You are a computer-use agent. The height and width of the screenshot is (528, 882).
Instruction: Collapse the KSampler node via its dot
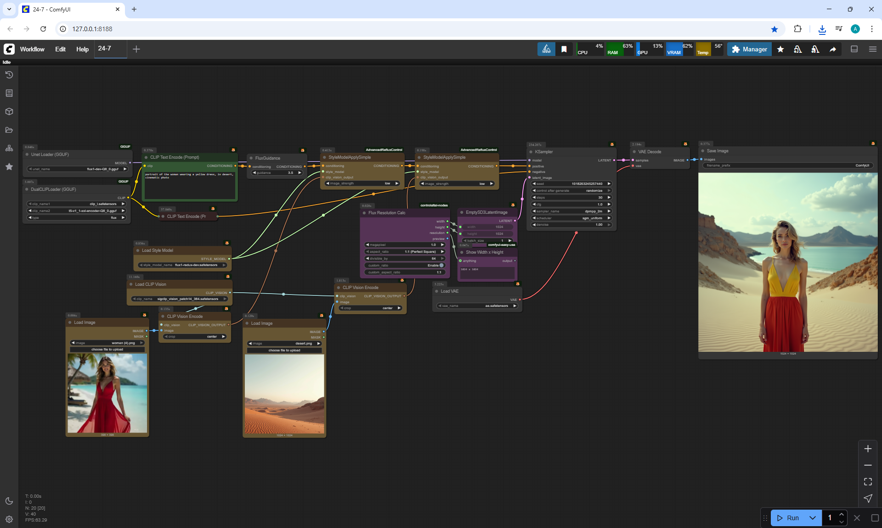(531, 152)
